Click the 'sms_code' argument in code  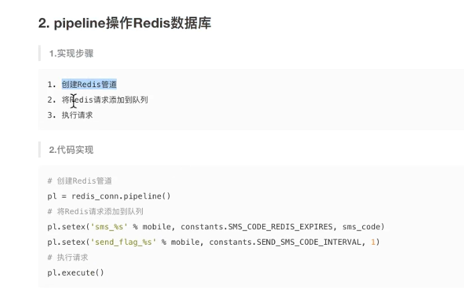(x=361, y=227)
